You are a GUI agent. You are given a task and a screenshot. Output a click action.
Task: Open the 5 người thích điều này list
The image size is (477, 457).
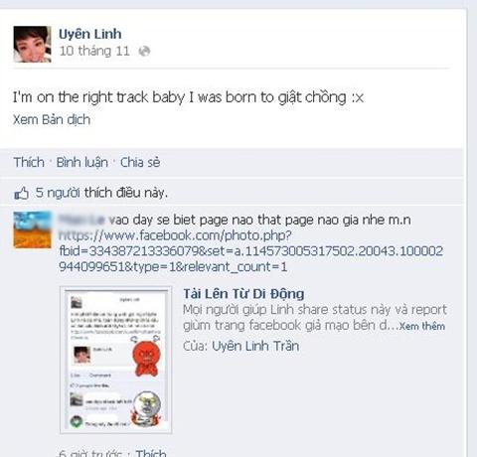pyautogui.click(x=101, y=193)
